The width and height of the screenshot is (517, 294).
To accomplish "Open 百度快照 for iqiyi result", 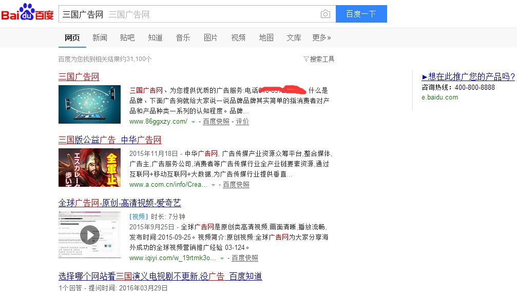I will (x=245, y=258).
